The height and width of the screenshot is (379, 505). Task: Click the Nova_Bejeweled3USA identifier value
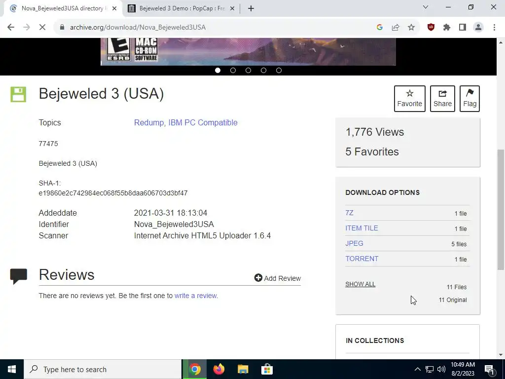(174, 225)
